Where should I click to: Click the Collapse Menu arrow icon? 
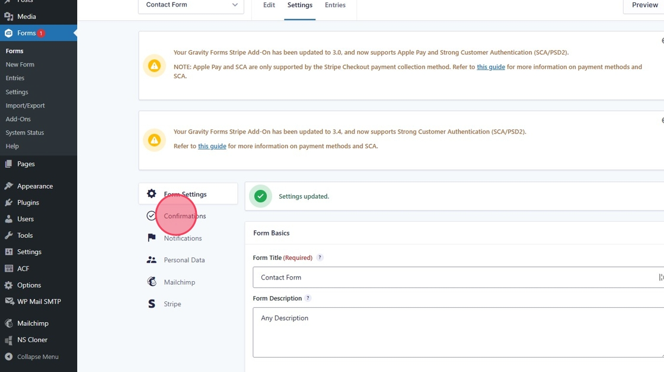[x=8, y=357]
